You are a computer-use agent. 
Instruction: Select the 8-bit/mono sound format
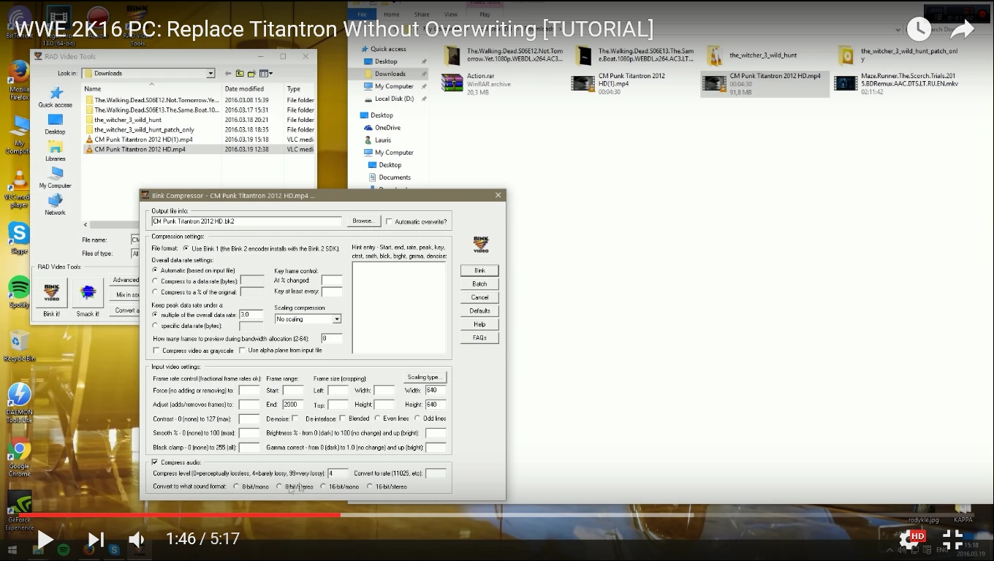click(237, 486)
